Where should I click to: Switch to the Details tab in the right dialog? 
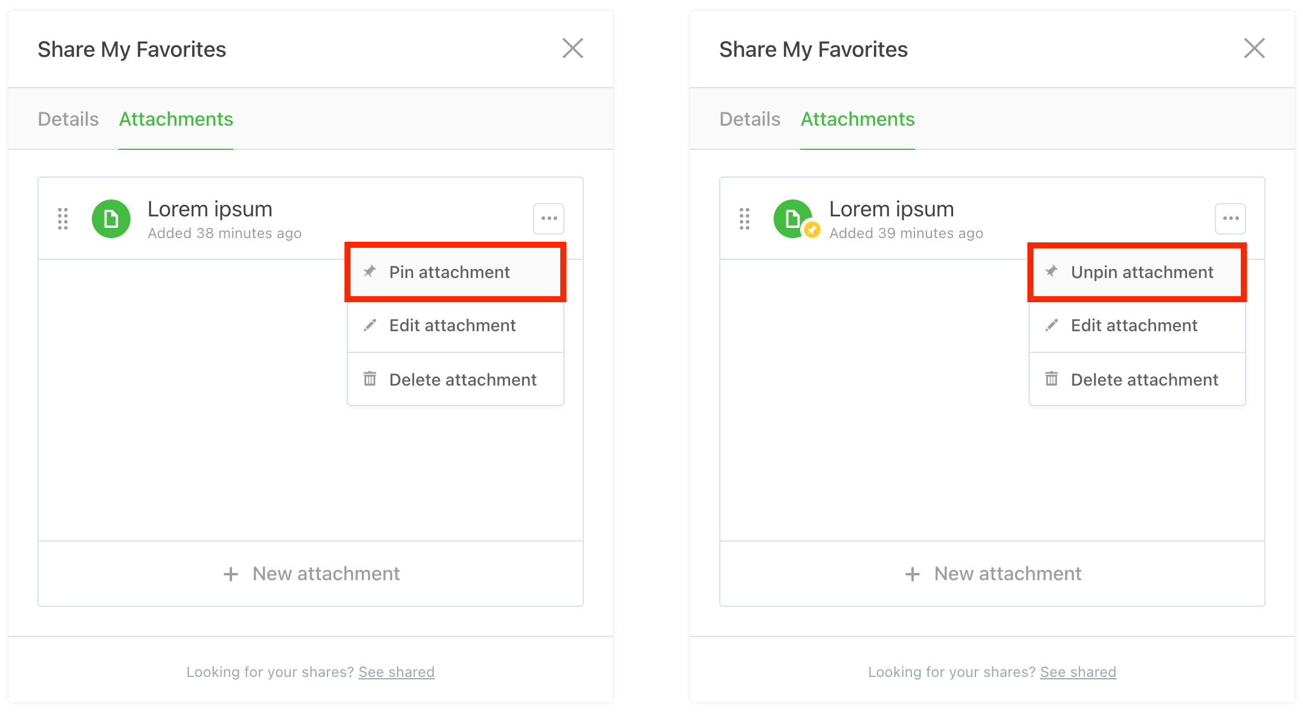point(750,119)
